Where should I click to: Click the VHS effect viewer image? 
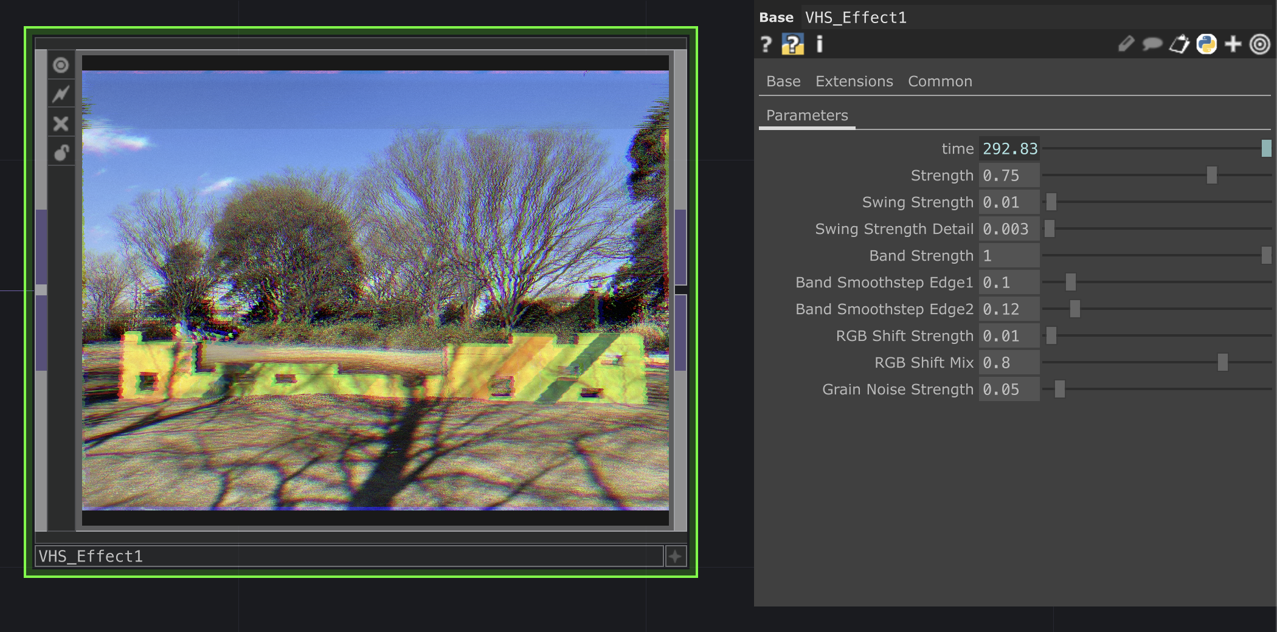click(375, 290)
